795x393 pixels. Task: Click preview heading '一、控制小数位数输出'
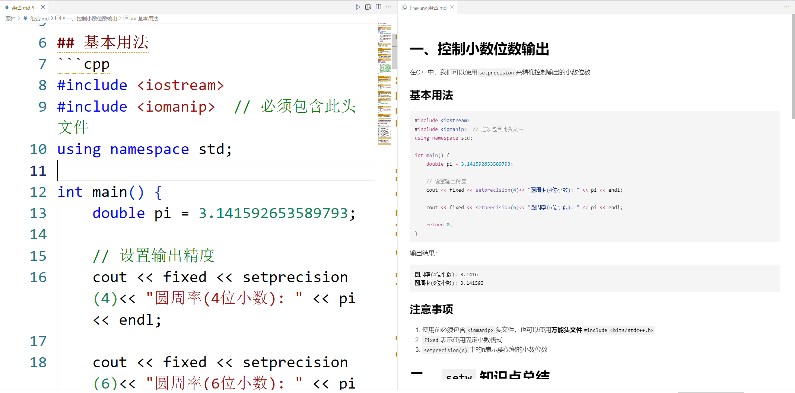pyautogui.click(x=479, y=49)
